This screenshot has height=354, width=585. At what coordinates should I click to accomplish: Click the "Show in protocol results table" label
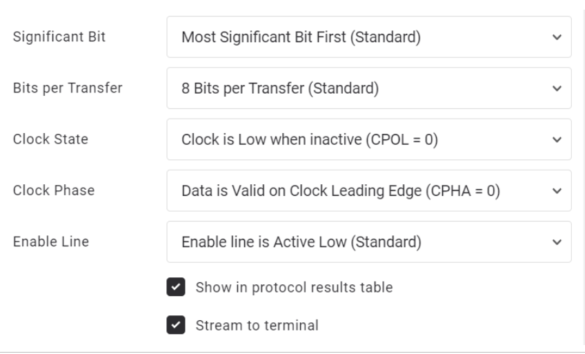[x=294, y=288]
